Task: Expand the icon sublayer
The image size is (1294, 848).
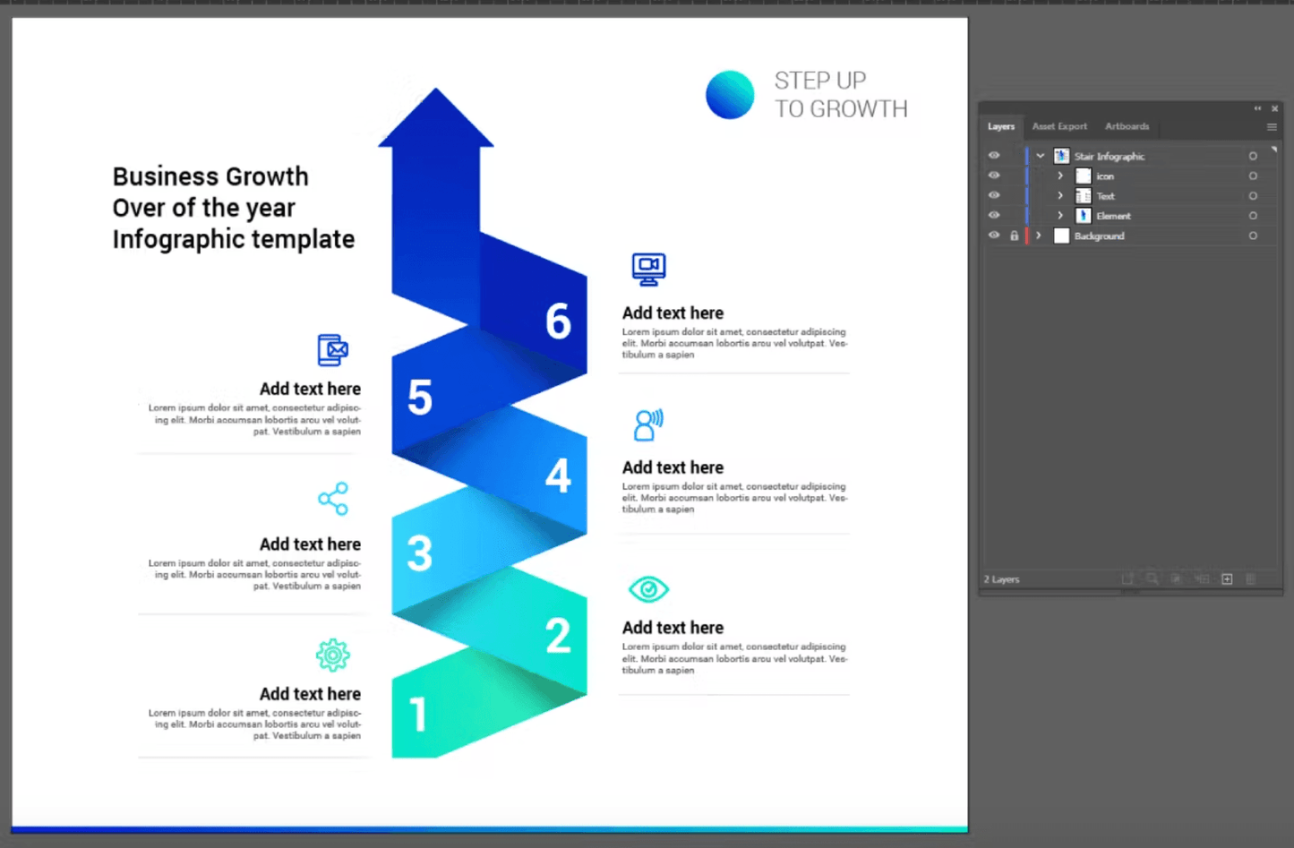Action: [1060, 176]
